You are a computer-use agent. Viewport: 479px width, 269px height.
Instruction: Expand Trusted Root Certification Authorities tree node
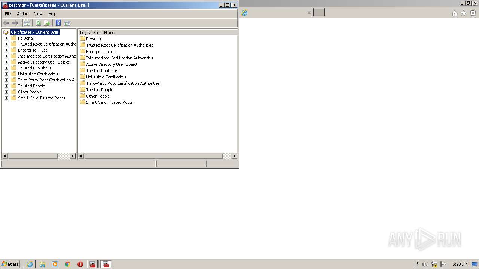[6, 44]
